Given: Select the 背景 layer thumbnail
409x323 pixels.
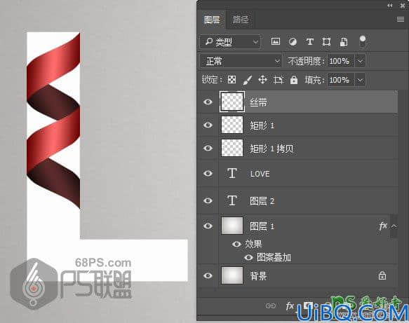Looking at the screenshot, I should point(232,275).
